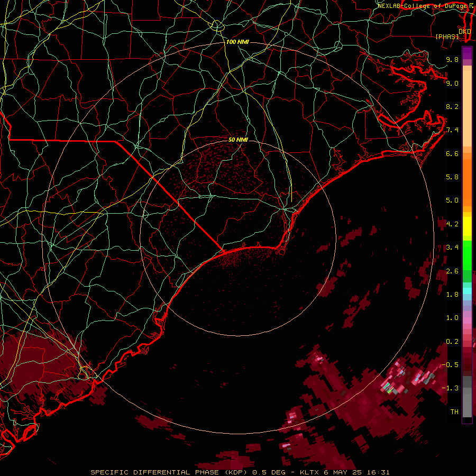Pick the cyan segment of the color bar
This screenshot has height=476, width=476.
pos(467,291)
